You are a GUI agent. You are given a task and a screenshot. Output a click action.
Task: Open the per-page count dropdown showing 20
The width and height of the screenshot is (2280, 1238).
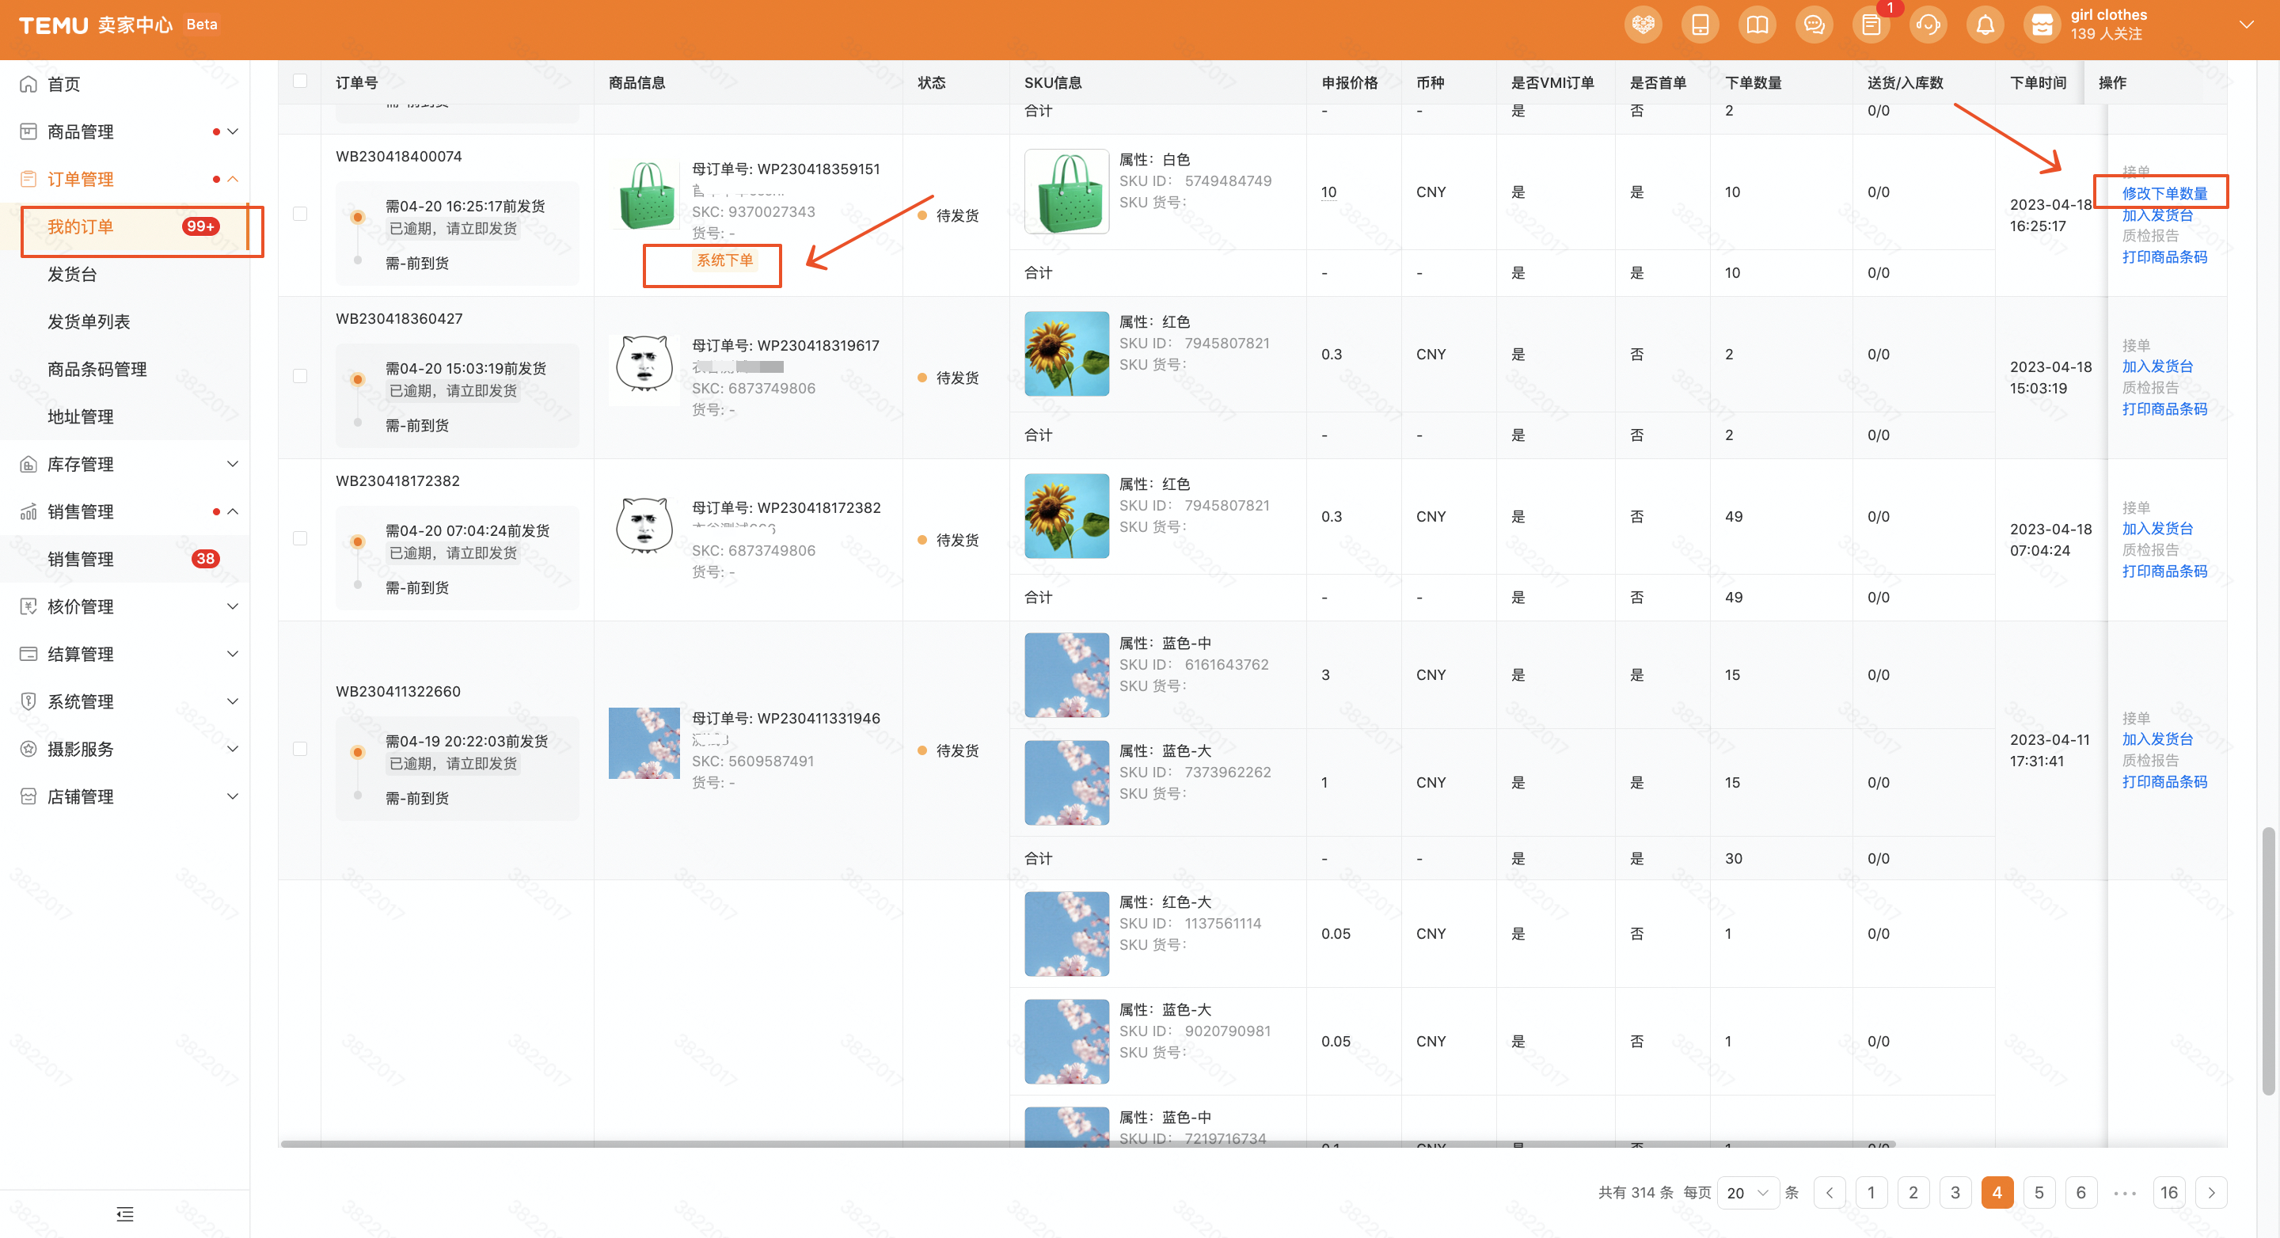click(1747, 1192)
